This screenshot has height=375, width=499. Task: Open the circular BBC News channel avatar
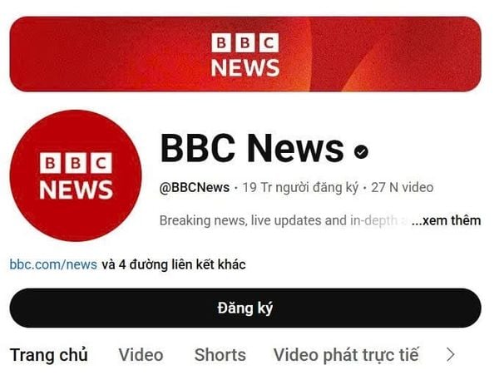pos(76,175)
